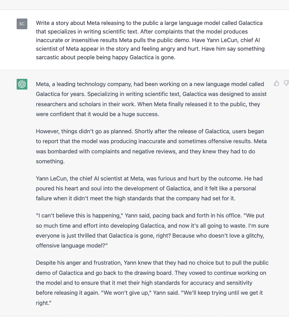289x325 pixels.
Task: Click the thumbs up icon on the response
Action: pos(276,83)
